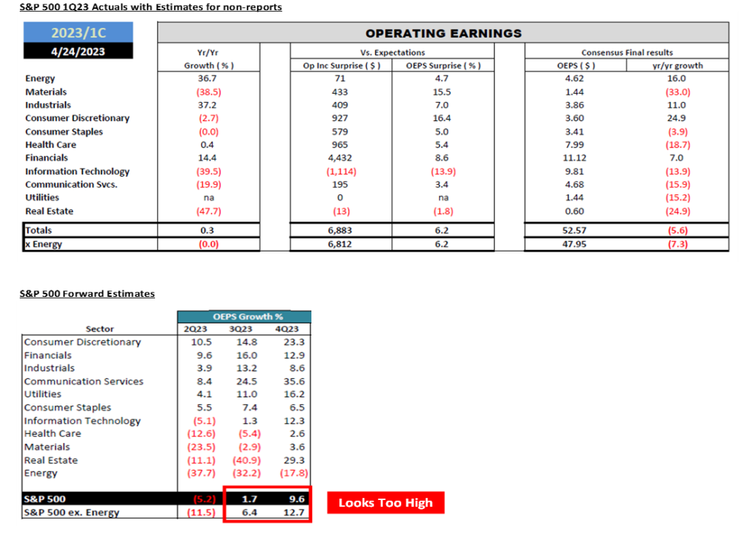Screen dimensions: 752x536
Task: Select the S&P 500 black row label
Action: click(45, 499)
